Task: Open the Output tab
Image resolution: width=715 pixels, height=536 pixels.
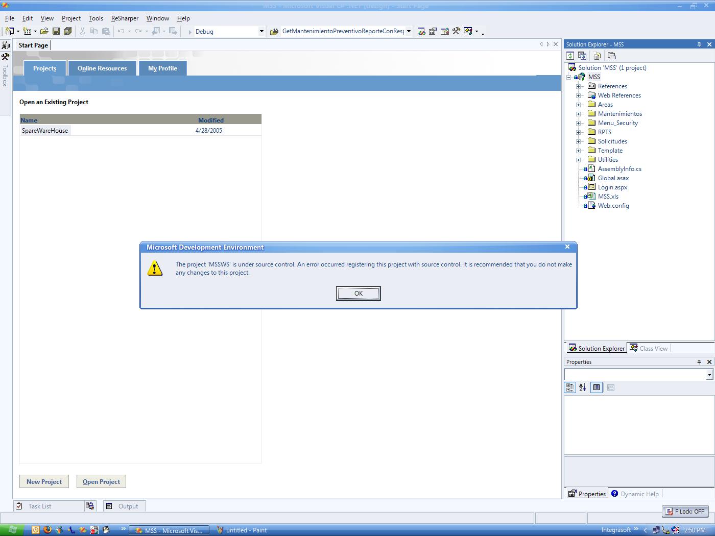Action: pyautogui.click(x=124, y=506)
